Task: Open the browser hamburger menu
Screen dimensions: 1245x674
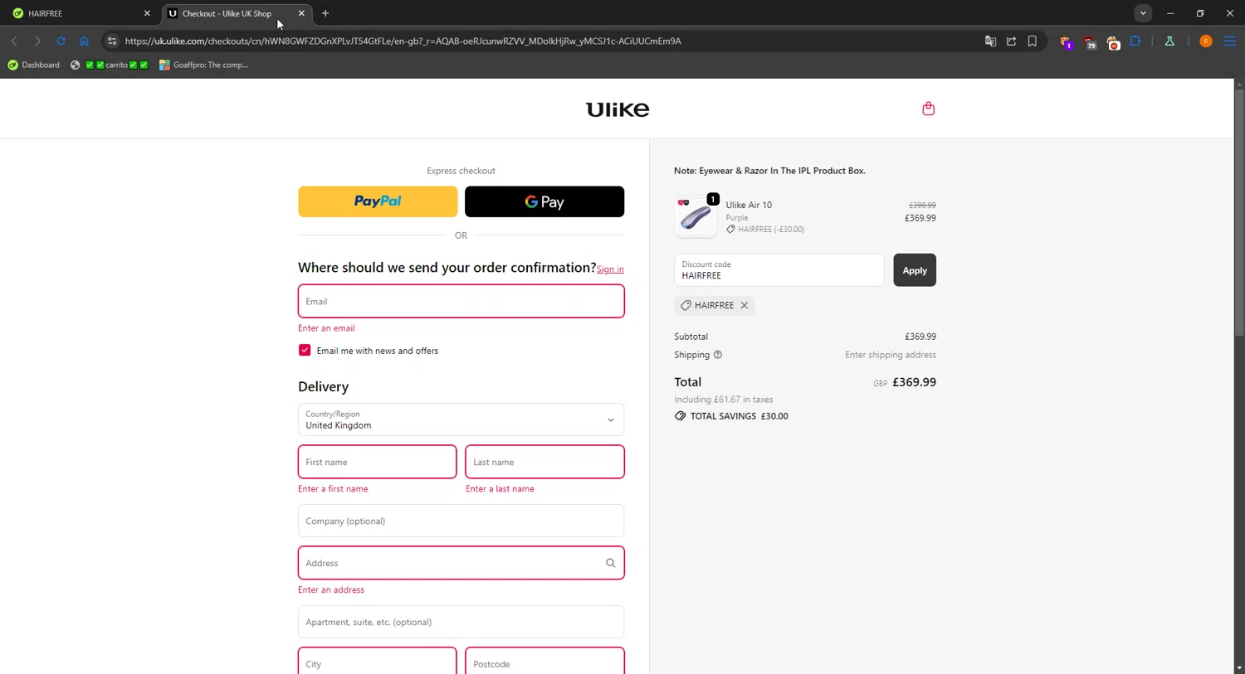Action: (x=1230, y=41)
